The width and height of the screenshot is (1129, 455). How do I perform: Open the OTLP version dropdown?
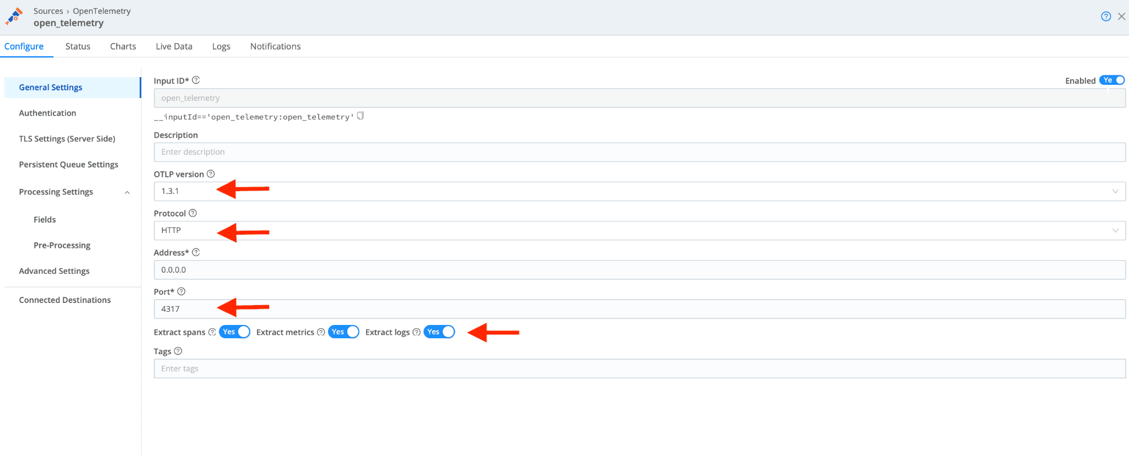[639, 191]
